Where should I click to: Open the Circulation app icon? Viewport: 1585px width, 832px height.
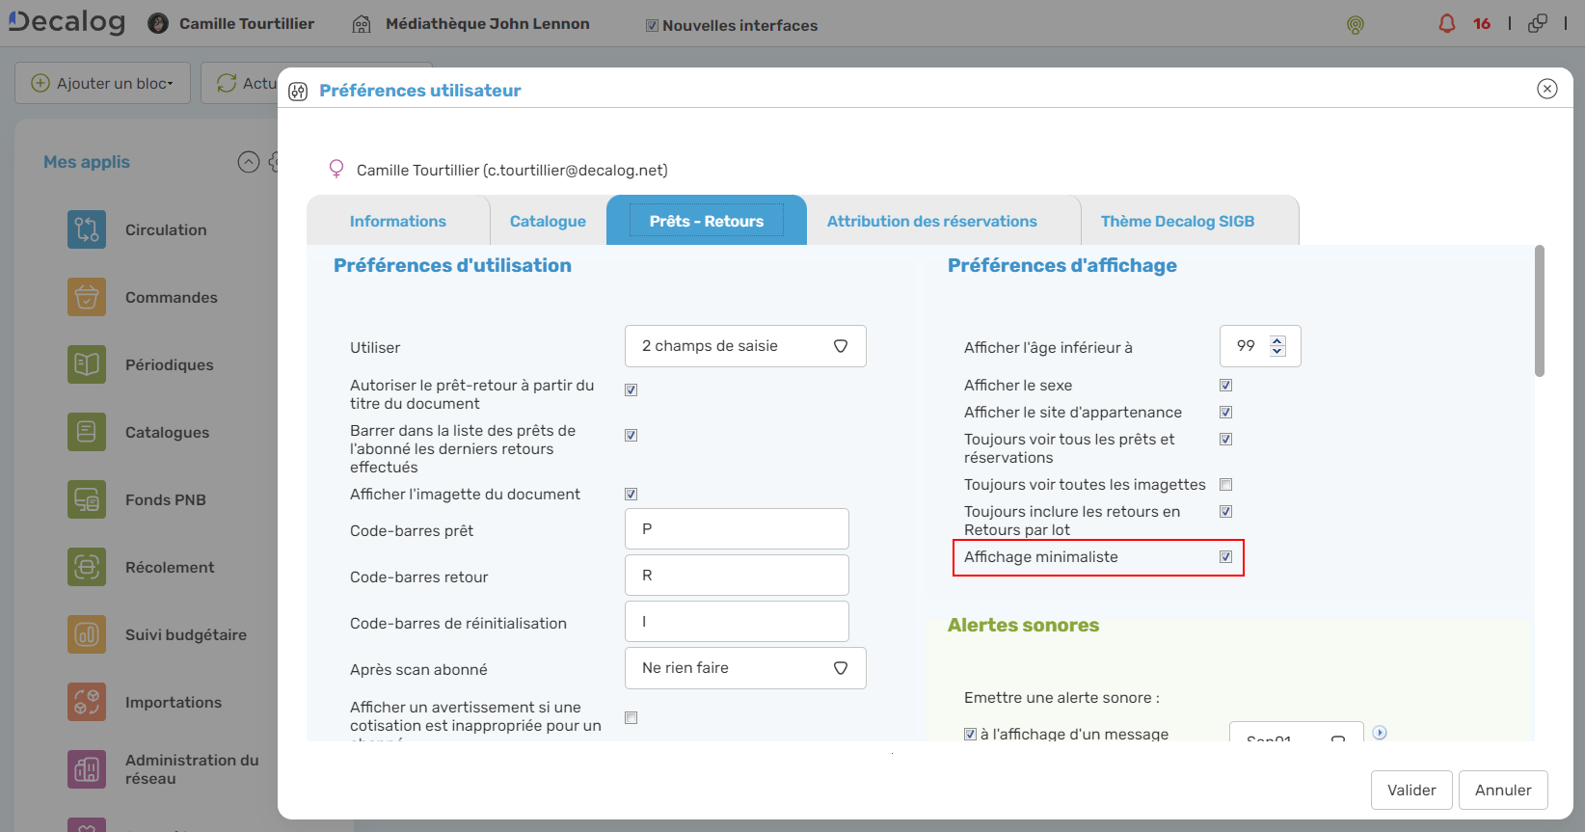click(x=87, y=229)
